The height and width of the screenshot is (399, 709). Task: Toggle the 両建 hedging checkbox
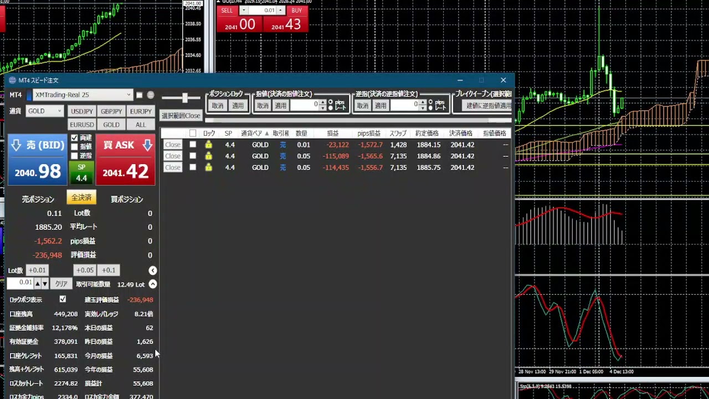click(74, 138)
